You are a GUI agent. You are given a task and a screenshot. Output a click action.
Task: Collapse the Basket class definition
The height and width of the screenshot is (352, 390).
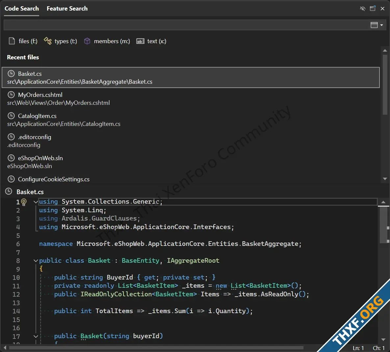(36, 260)
